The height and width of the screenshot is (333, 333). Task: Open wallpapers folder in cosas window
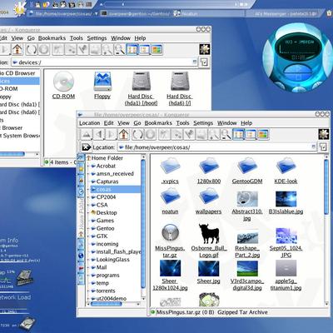pyautogui.click(x=208, y=201)
